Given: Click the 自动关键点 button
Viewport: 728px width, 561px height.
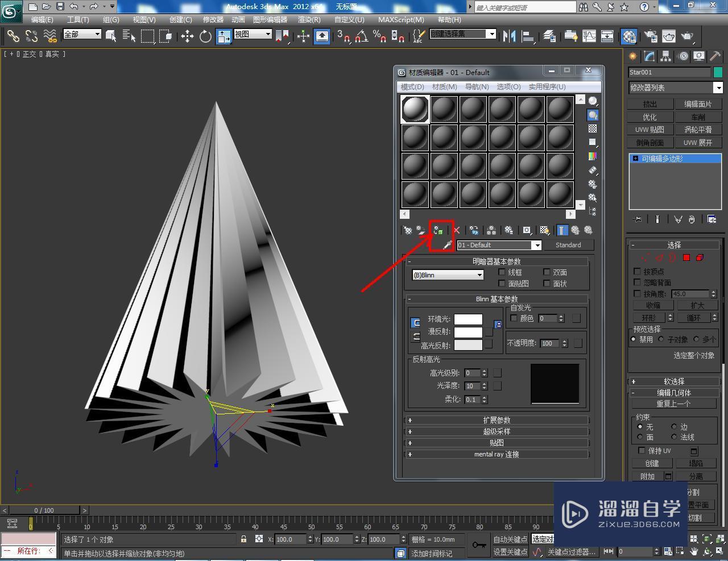Looking at the screenshot, I should [510, 539].
